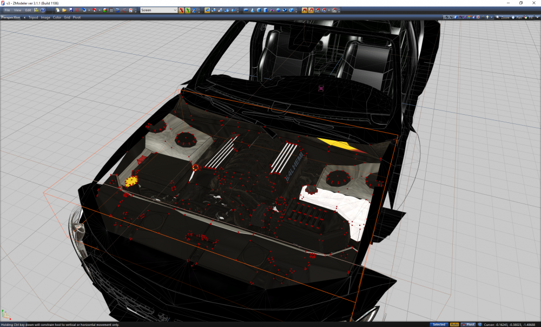Toggle the Selected indicator in the status bar

440,323
